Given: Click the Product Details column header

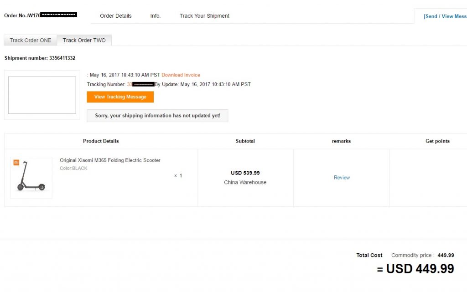Looking at the screenshot, I should click(x=101, y=141).
